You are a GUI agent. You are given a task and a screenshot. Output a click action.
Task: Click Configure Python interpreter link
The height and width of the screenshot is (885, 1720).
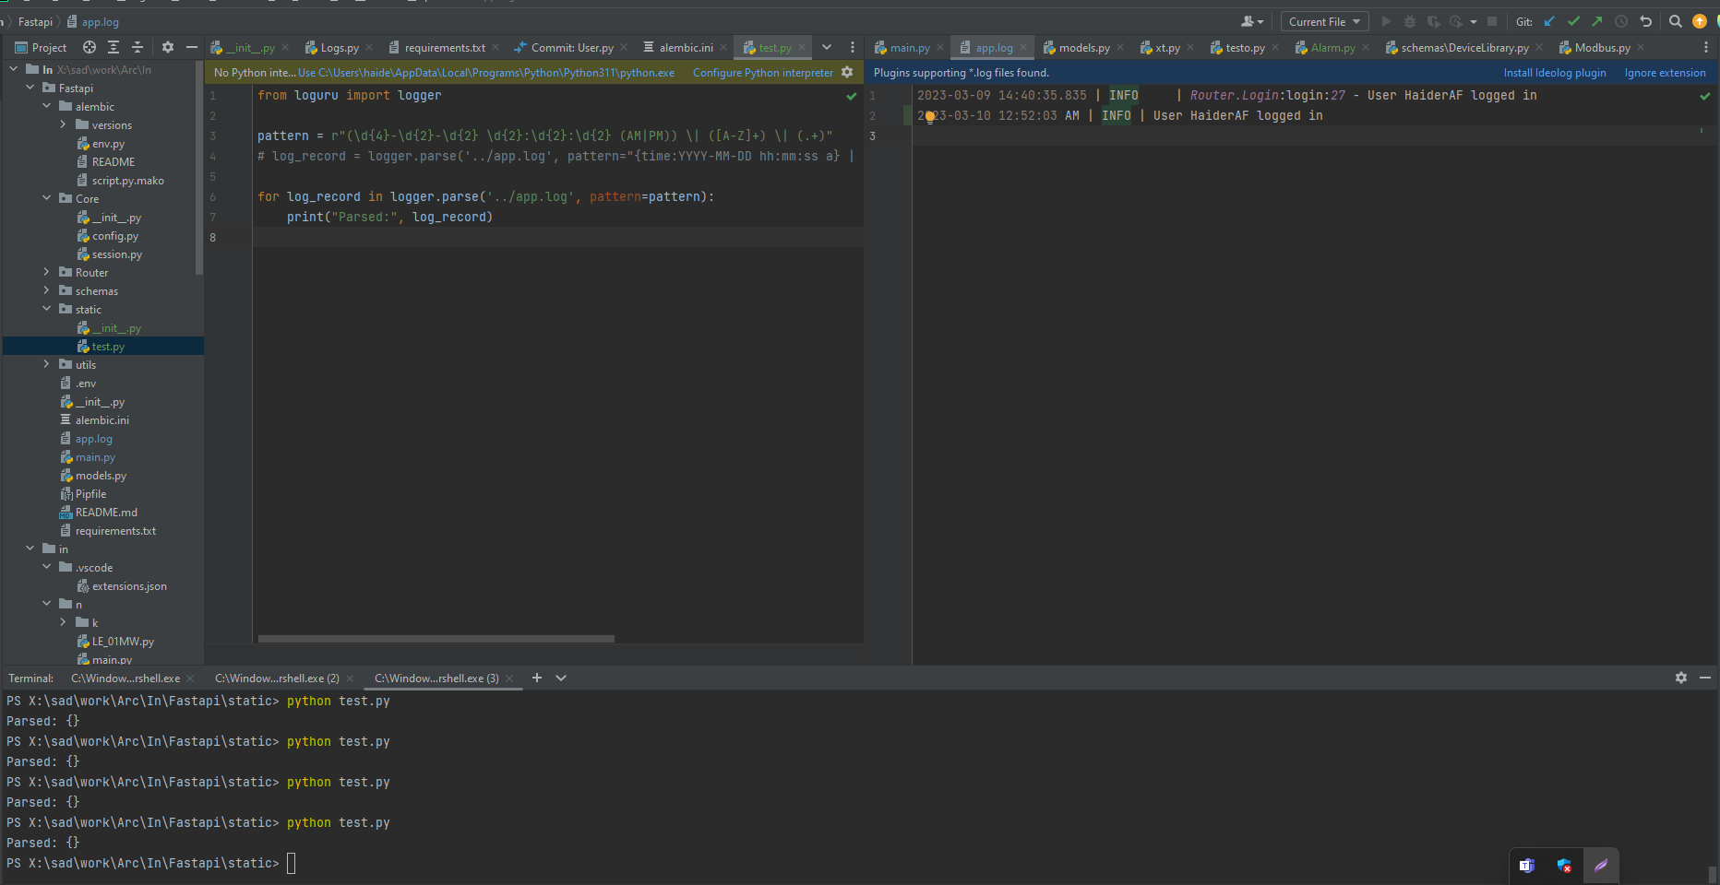(x=762, y=72)
